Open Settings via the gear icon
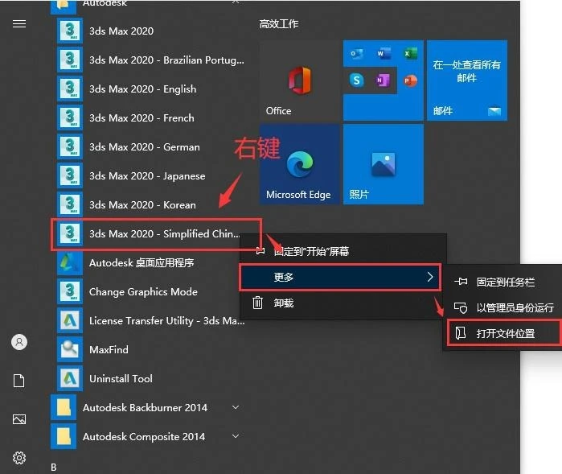Screen dimensions: 562x474 coord(19,458)
